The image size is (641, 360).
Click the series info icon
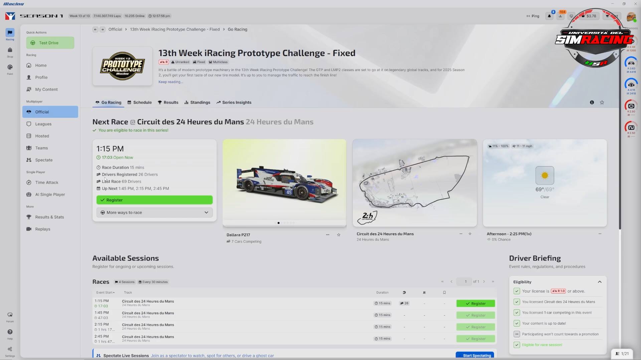click(x=592, y=102)
